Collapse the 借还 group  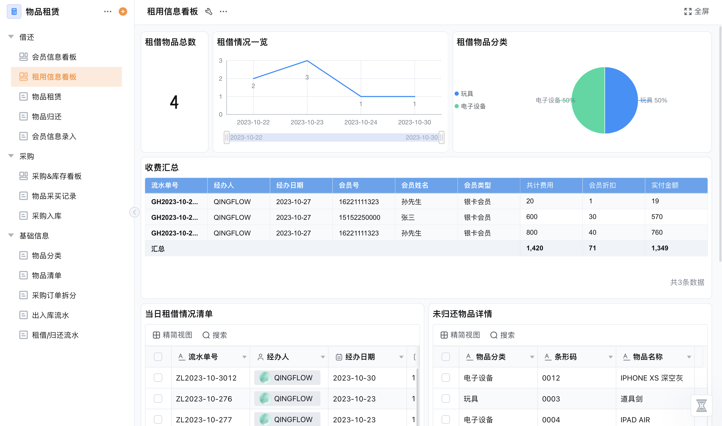point(11,36)
